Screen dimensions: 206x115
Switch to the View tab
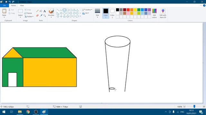coord(22,5)
